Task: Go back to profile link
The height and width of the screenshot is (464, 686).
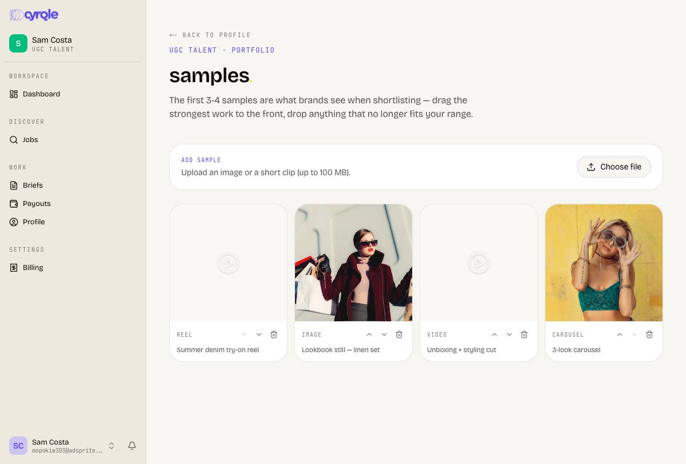Action: pos(210,35)
